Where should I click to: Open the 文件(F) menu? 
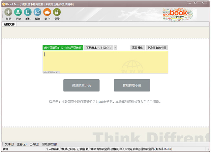[x=10, y=144]
